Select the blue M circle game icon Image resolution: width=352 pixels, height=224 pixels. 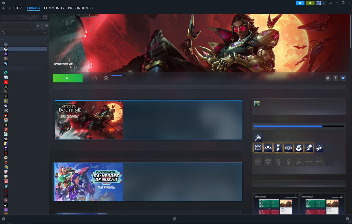coord(6,186)
